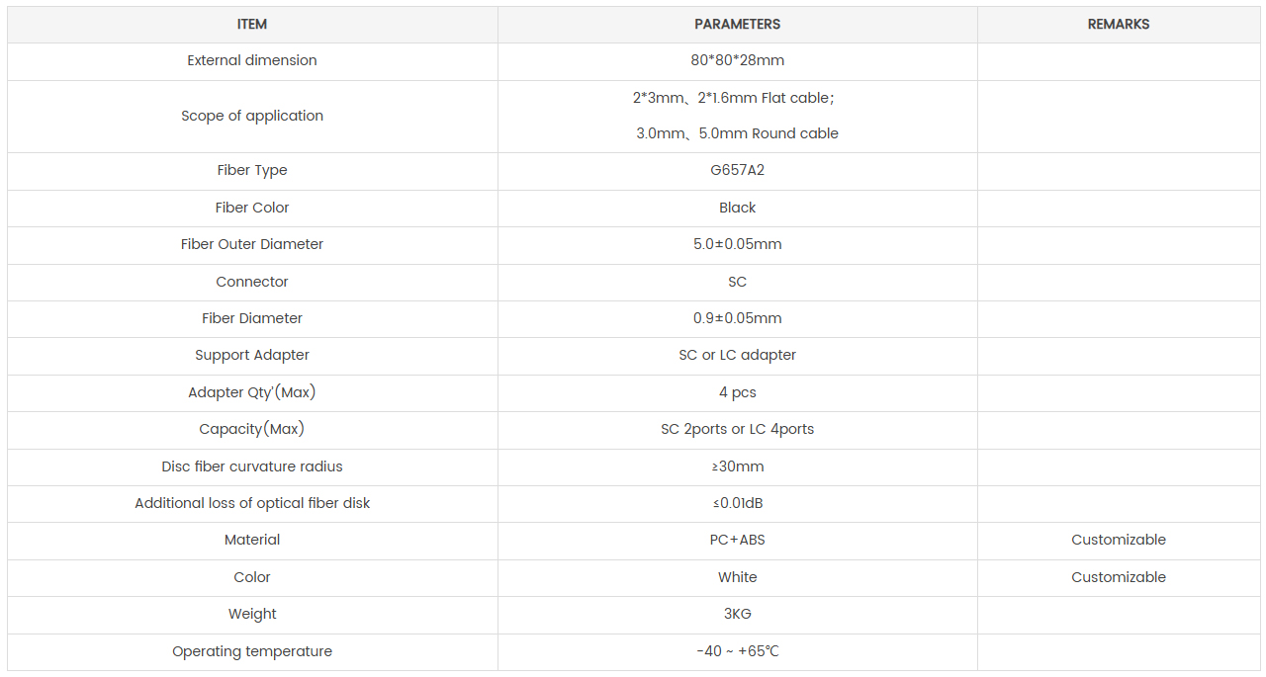Select the External dimension row label
Image resolution: width=1266 pixels, height=677 pixels.
pyautogui.click(x=252, y=60)
